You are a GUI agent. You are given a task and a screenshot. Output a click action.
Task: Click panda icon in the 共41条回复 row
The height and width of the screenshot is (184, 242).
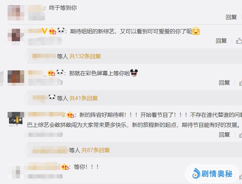pos(52,98)
